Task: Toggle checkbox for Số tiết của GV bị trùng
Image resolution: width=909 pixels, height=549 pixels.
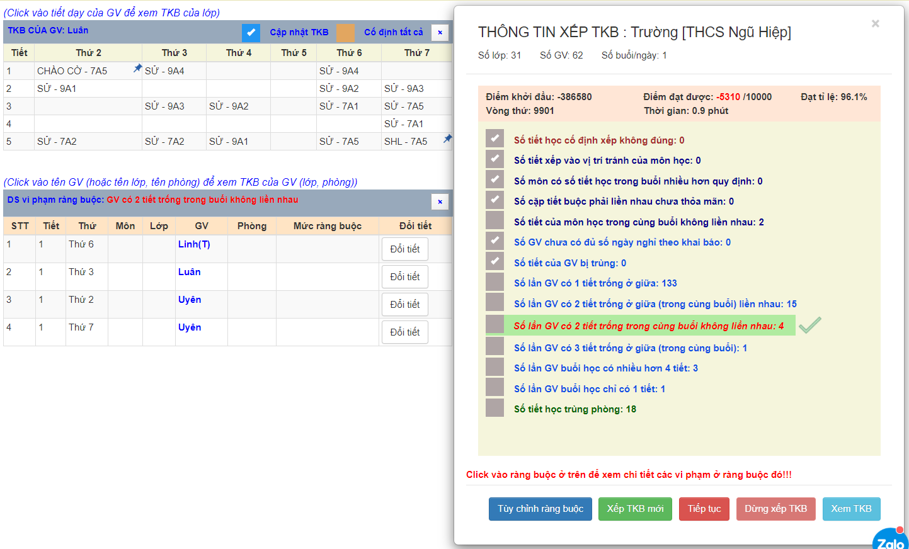Action: coord(495,262)
